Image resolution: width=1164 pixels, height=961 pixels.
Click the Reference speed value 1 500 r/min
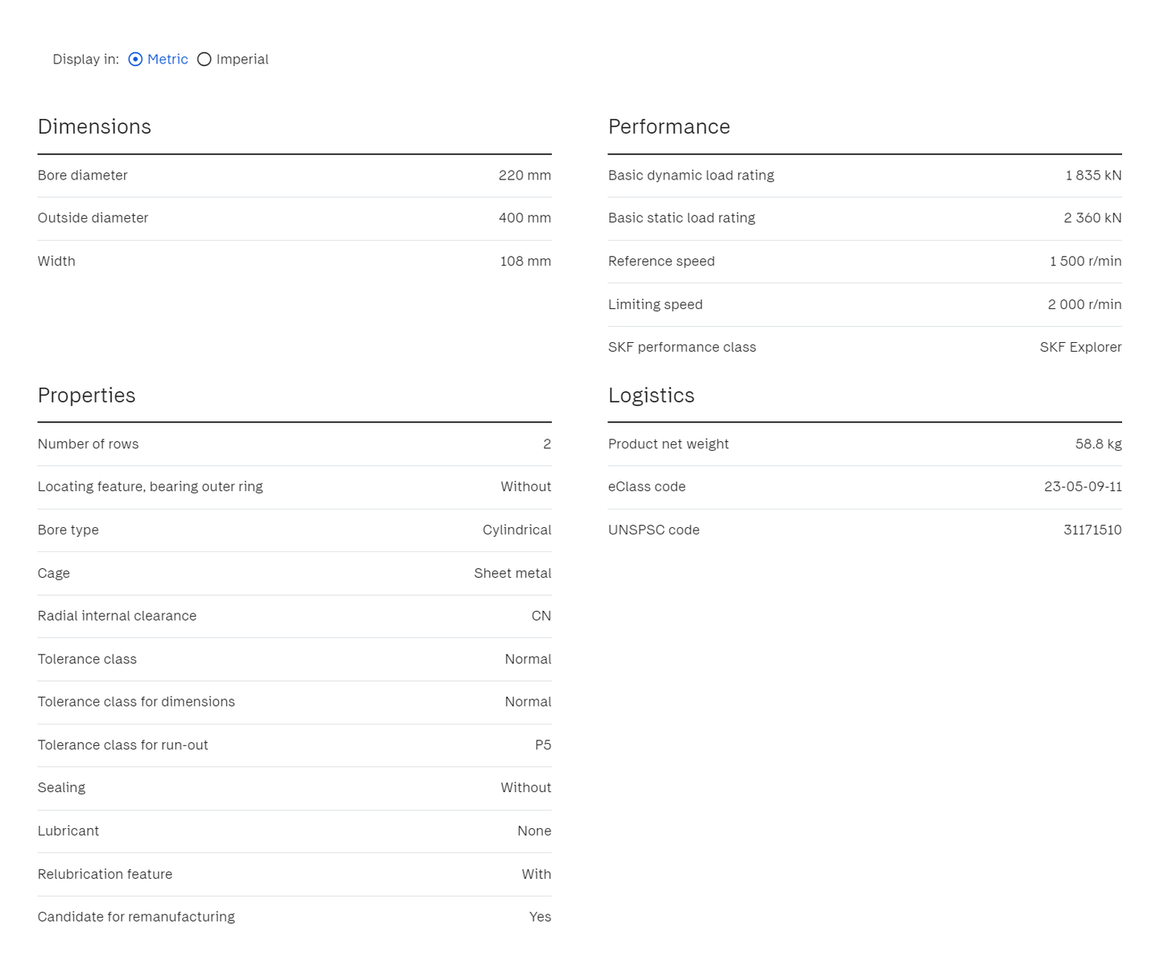pos(1085,262)
